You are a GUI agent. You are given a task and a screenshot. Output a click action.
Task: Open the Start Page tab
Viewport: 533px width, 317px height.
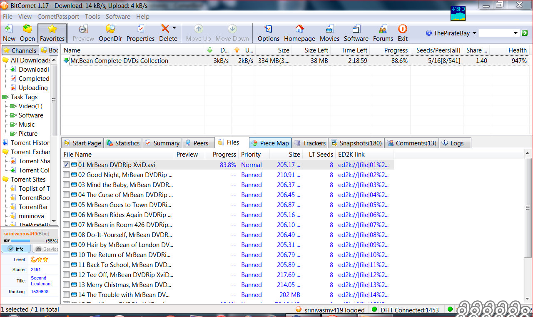tap(82, 143)
